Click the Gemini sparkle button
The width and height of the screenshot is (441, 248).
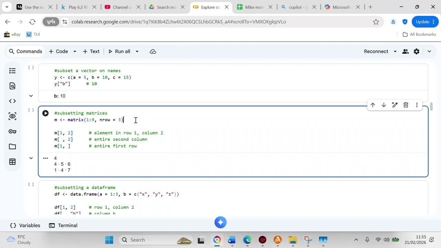click(x=220, y=222)
